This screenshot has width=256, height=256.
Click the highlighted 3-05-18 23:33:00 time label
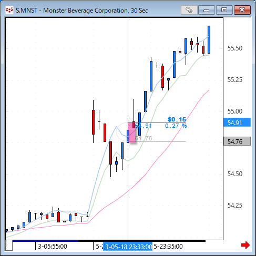coord(128,247)
